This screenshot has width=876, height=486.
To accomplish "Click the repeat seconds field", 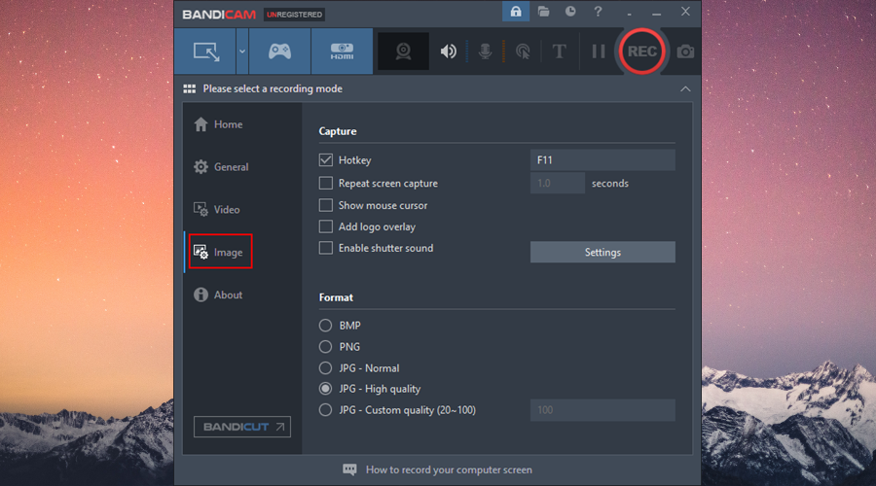I will coord(558,183).
